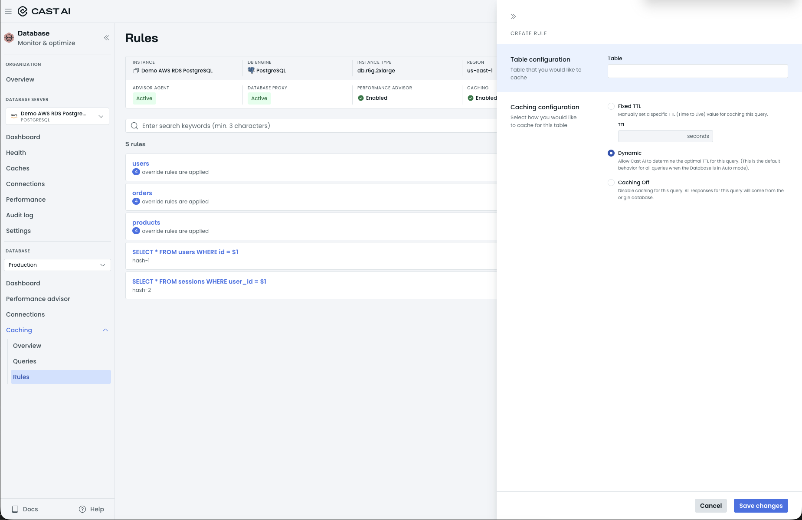Screen dimensions: 802x520
Task: Open SELECT FROM sessions query rule
Action: (199, 281)
